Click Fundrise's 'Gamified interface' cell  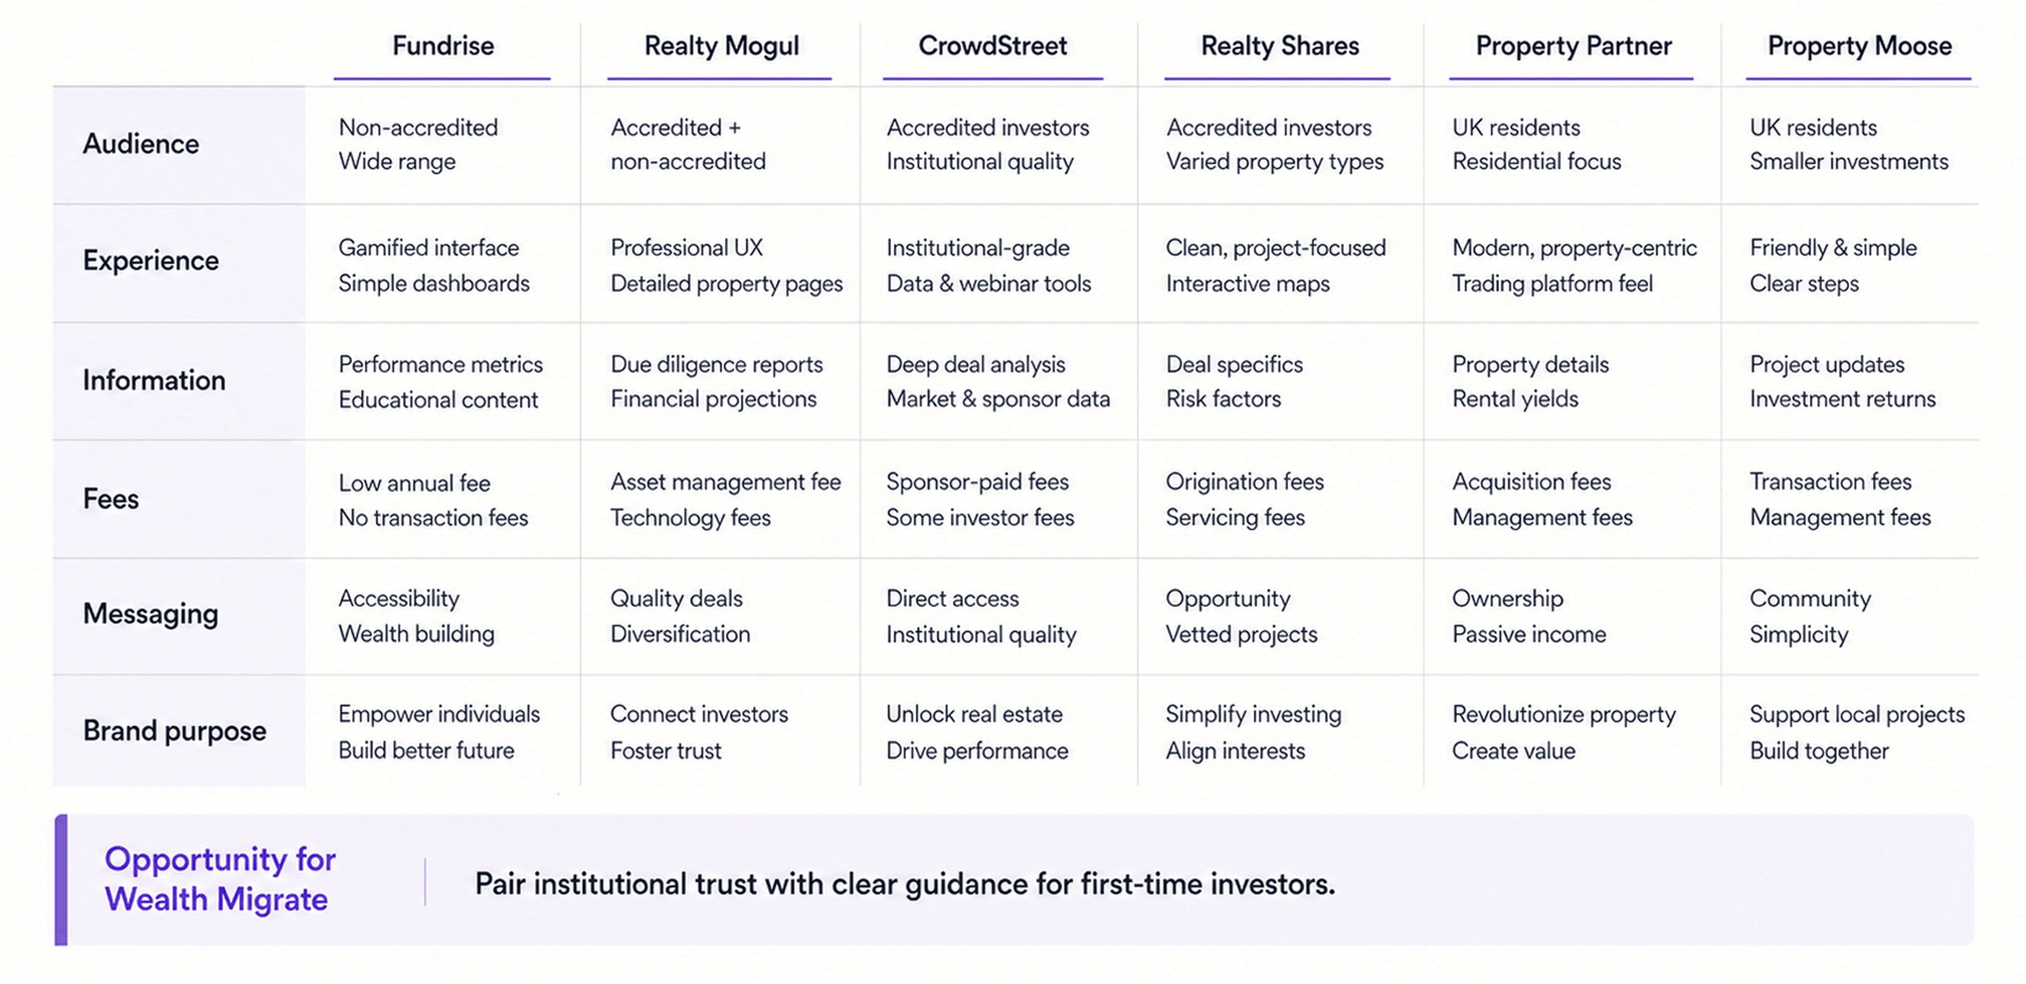pos(429,248)
